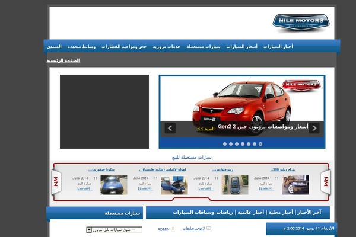Click تفاصيل link under سكودا فيفوريت listing
Image resolution: width=356 pixels, height=237 pixels.
(85, 188)
